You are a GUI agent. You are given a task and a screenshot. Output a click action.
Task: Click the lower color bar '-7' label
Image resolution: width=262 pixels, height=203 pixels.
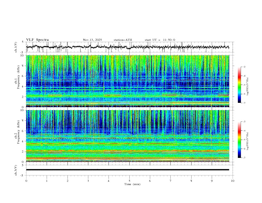[x=244, y=158]
